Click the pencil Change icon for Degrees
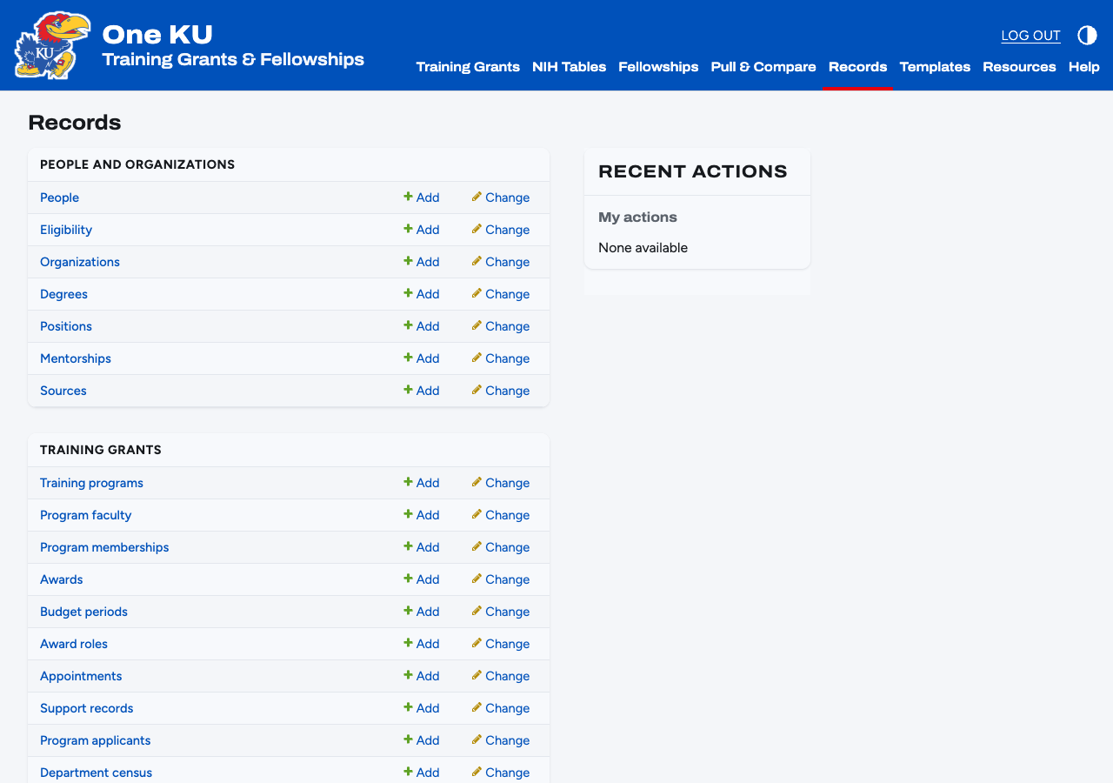The image size is (1113, 783). [x=477, y=293]
